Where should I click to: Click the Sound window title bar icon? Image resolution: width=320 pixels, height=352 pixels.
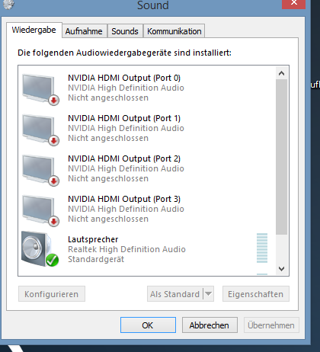8,4
